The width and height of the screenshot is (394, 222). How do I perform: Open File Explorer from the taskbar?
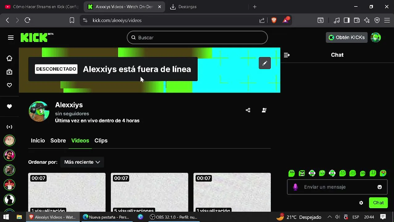19,217
